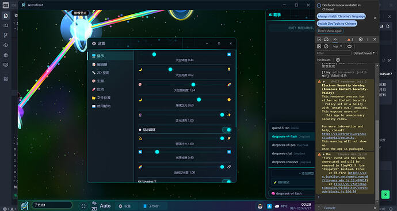The image size is (397, 211).
Task: Open DevTools settings gear icon
Action: click(361, 39)
